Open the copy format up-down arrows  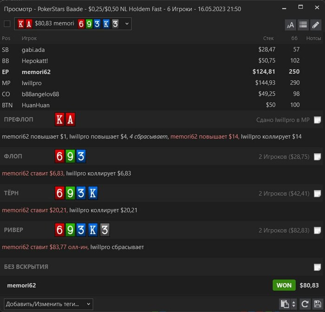(293, 304)
